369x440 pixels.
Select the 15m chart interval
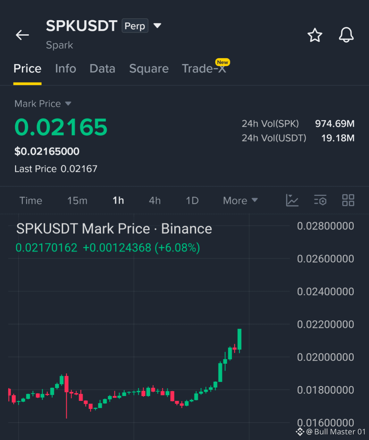click(77, 200)
